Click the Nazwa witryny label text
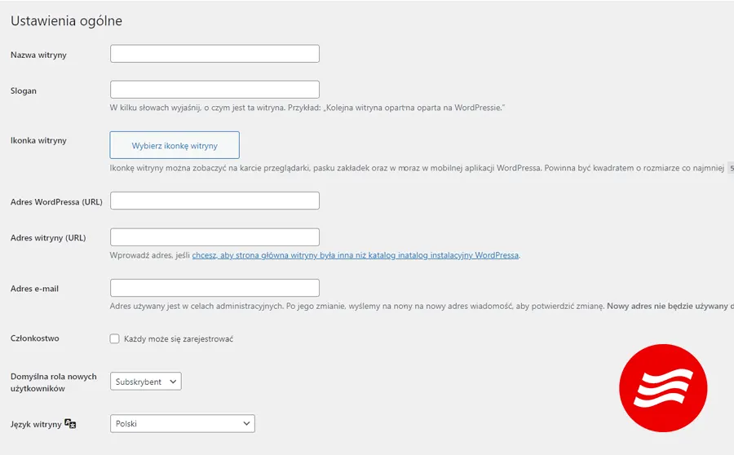 tap(38, 55)
